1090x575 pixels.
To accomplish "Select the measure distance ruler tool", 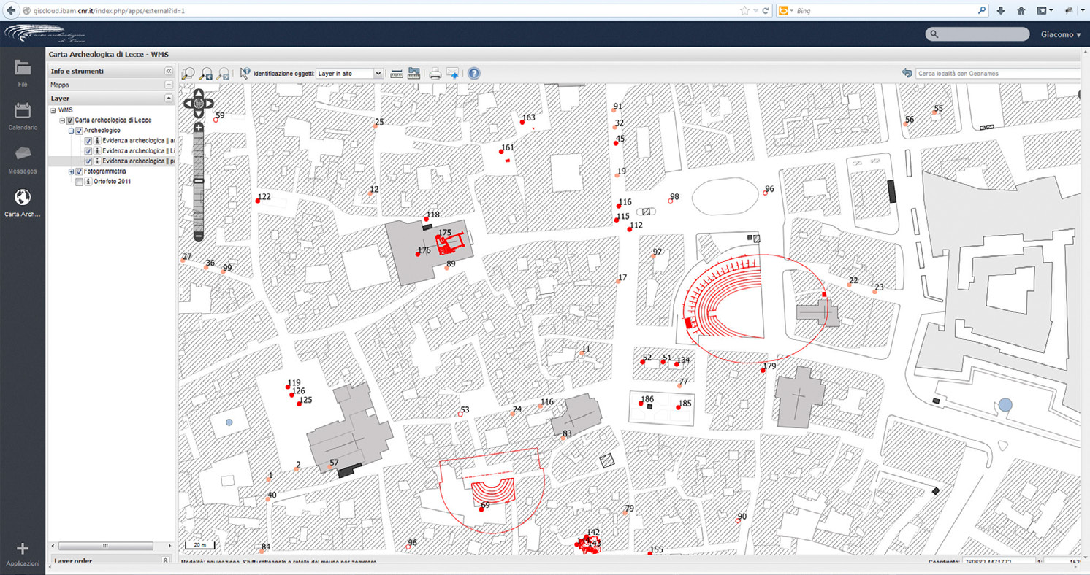I will coord(397,74).
